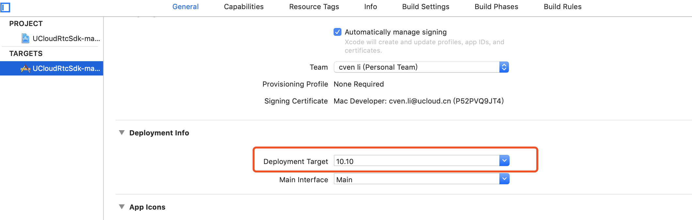Open the Capabilities tab
Image resolution: width=692 pixels, height=220 pixels.
(x=244, y=7)
